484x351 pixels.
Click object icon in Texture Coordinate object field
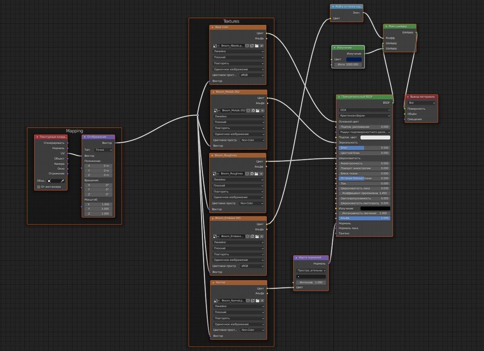49,181
